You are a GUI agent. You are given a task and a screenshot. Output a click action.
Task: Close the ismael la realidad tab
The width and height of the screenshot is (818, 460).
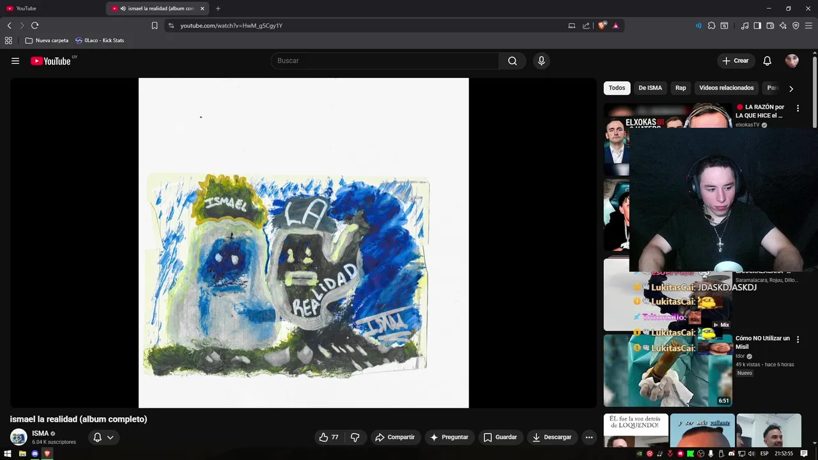click(x=203, y=8)
